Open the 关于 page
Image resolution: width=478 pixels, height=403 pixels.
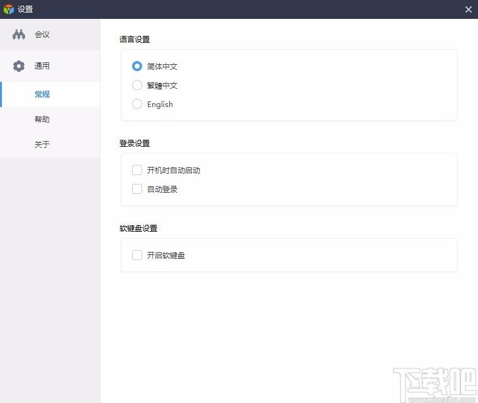[x=50, y=144]
